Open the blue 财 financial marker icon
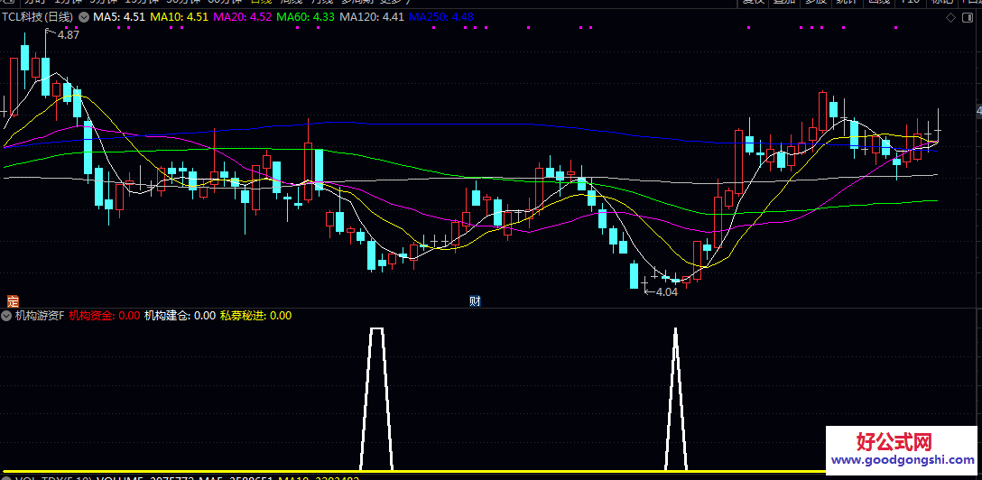982x480 pixels. tap(476, 301)
